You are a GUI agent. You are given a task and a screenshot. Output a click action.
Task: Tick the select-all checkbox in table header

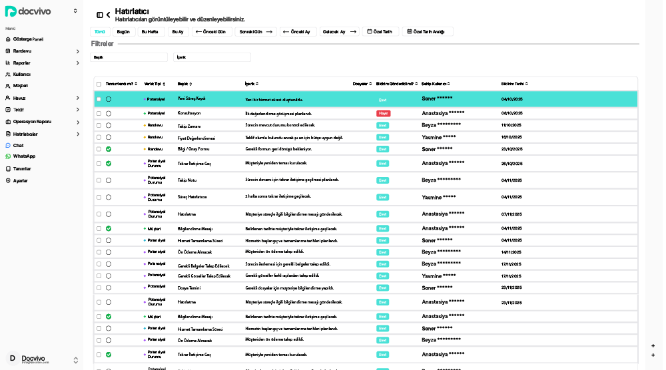(x=99, y=84)
